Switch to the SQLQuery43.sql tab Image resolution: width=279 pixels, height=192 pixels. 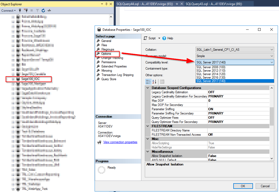click(214, 4)
